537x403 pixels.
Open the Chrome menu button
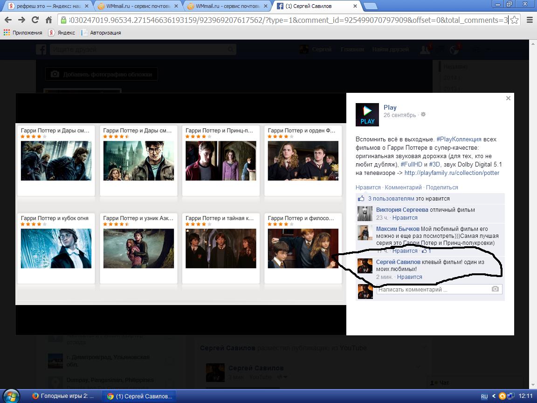click(530, 20)
